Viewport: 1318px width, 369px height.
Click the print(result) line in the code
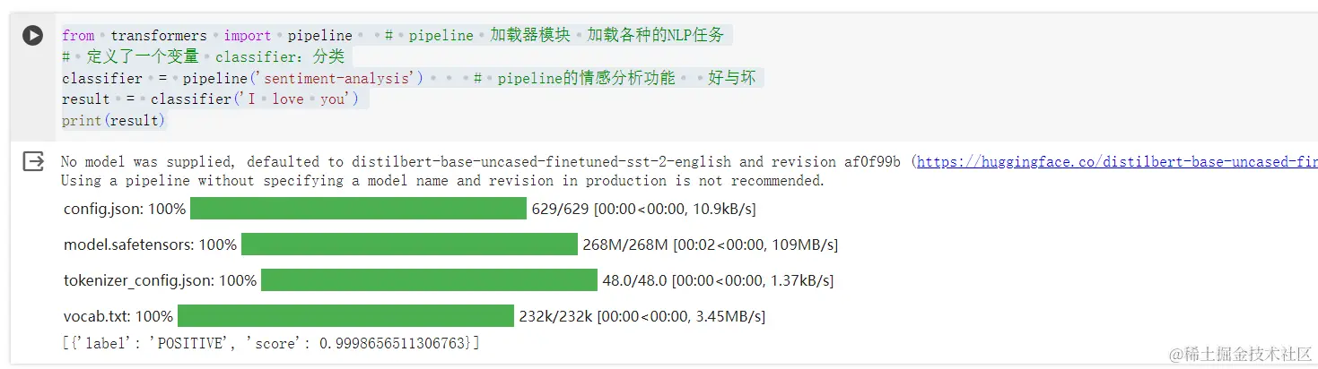tap(114, 120)
